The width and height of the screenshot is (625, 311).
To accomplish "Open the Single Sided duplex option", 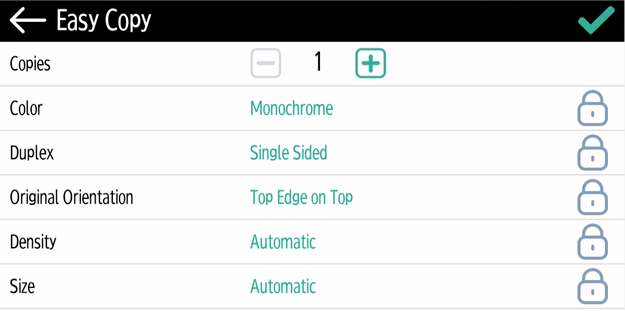I will point(288,152).
